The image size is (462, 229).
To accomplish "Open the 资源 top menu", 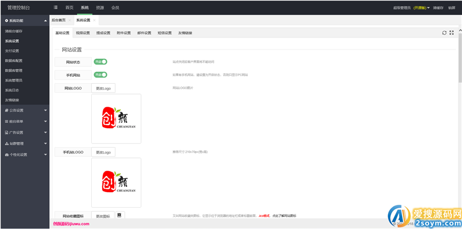I will (x=100, y=8).
